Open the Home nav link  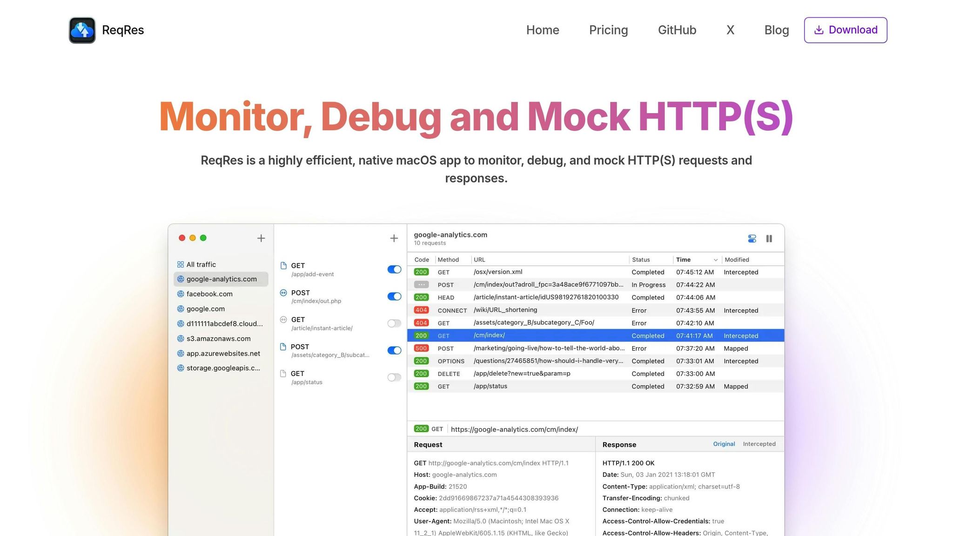pyautogui.click(x=543, y=30)
